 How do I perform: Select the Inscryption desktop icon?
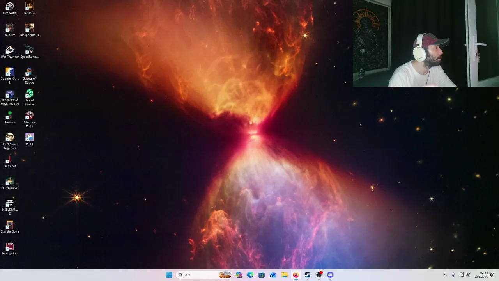(10, 249)
